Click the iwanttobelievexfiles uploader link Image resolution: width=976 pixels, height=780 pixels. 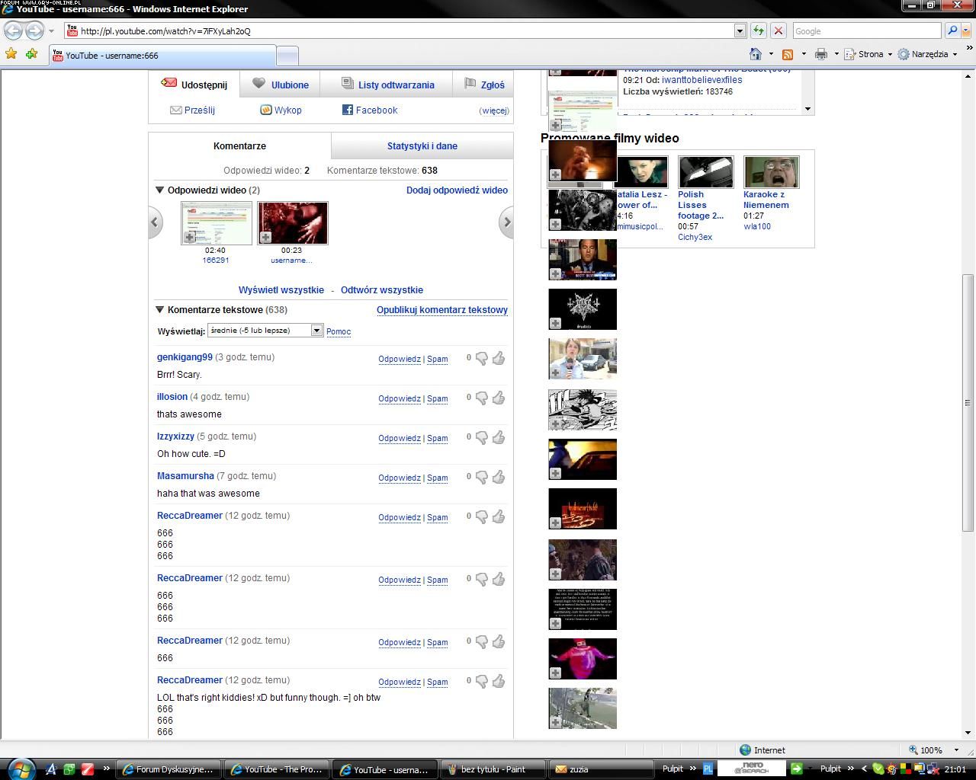[x=701, y=79]
